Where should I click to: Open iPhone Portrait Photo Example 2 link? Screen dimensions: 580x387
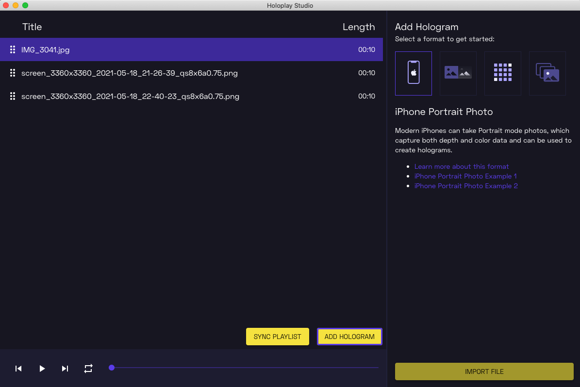click(x=466, y=186)
